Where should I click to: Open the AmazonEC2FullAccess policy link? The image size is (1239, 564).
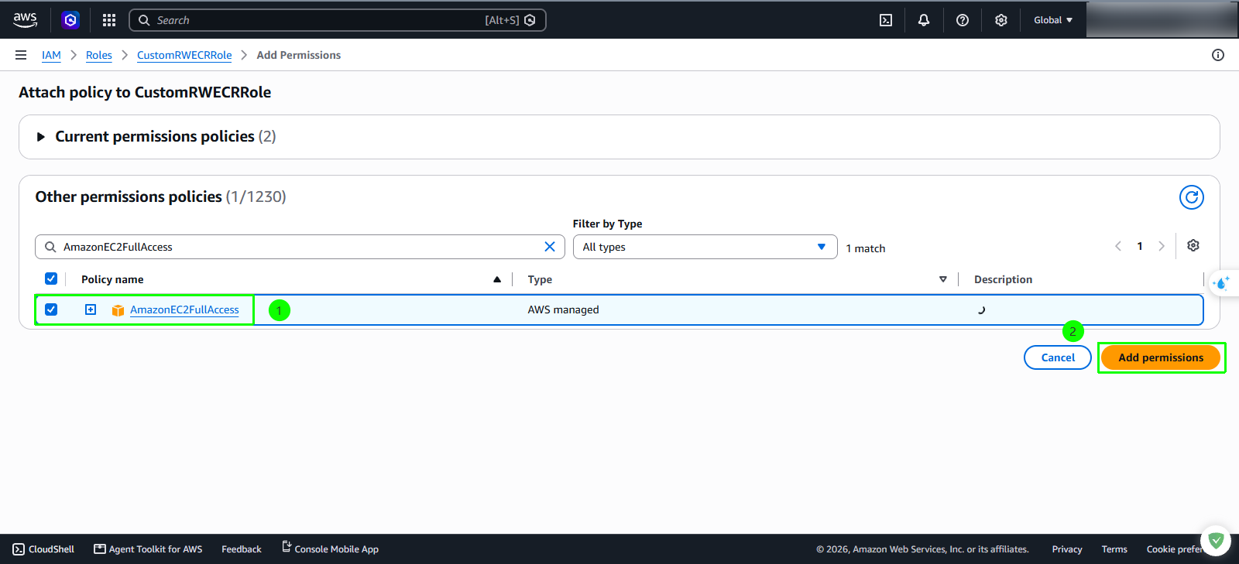point(184,309)
